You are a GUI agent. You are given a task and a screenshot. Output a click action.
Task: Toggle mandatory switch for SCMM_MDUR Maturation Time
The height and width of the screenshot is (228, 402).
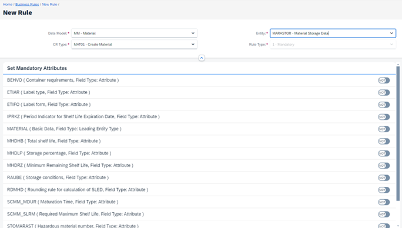(x=384, y=202)
